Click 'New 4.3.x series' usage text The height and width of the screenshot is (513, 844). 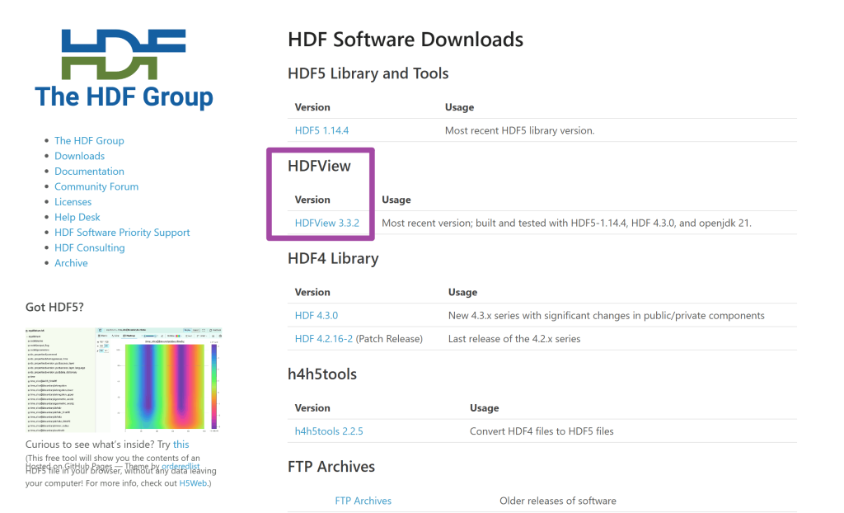(607, 316)
